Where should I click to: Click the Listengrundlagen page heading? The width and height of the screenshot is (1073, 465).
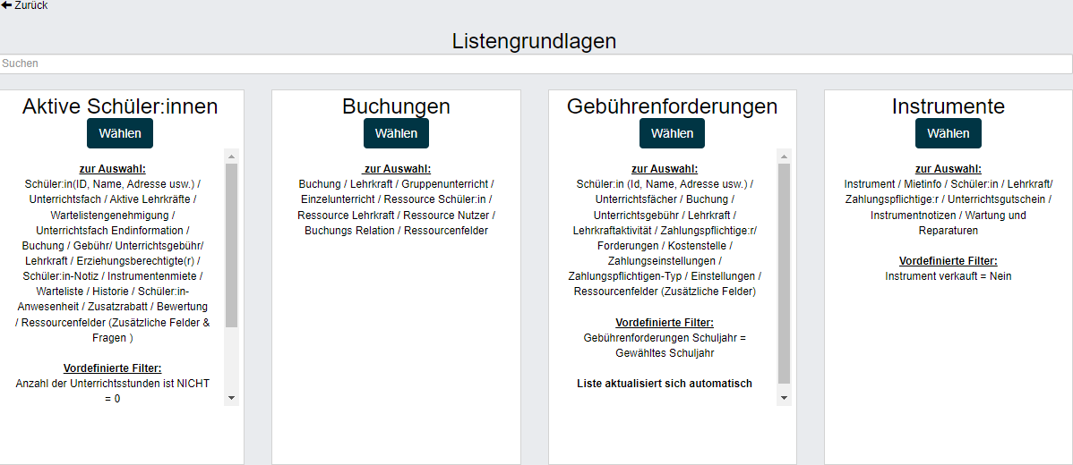coord(534,41)
